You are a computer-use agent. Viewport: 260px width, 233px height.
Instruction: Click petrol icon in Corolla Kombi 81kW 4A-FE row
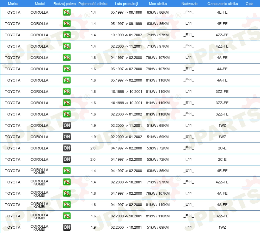(x=66, y=204)
